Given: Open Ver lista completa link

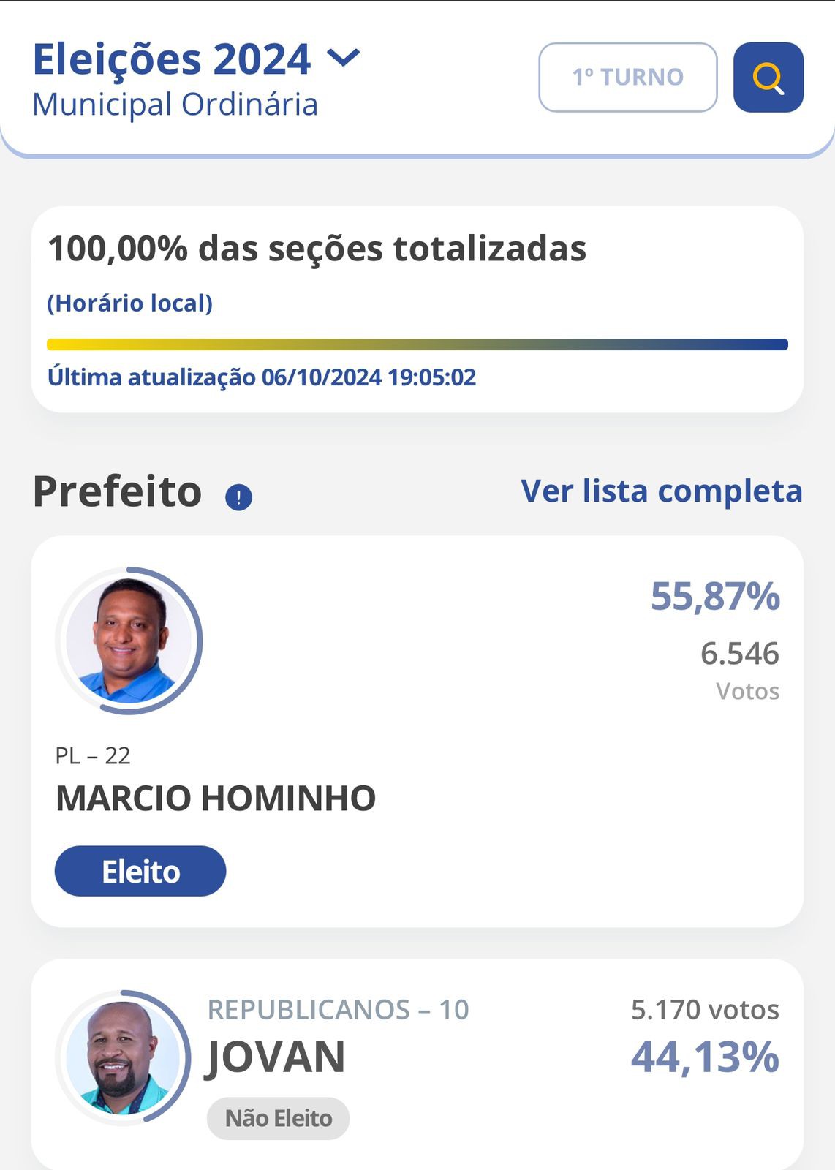Looking at the screenshot, I should (x=662, y=491).
